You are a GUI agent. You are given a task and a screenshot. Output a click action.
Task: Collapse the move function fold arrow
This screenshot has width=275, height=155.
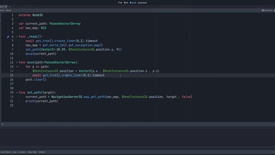tap(17, 62)
